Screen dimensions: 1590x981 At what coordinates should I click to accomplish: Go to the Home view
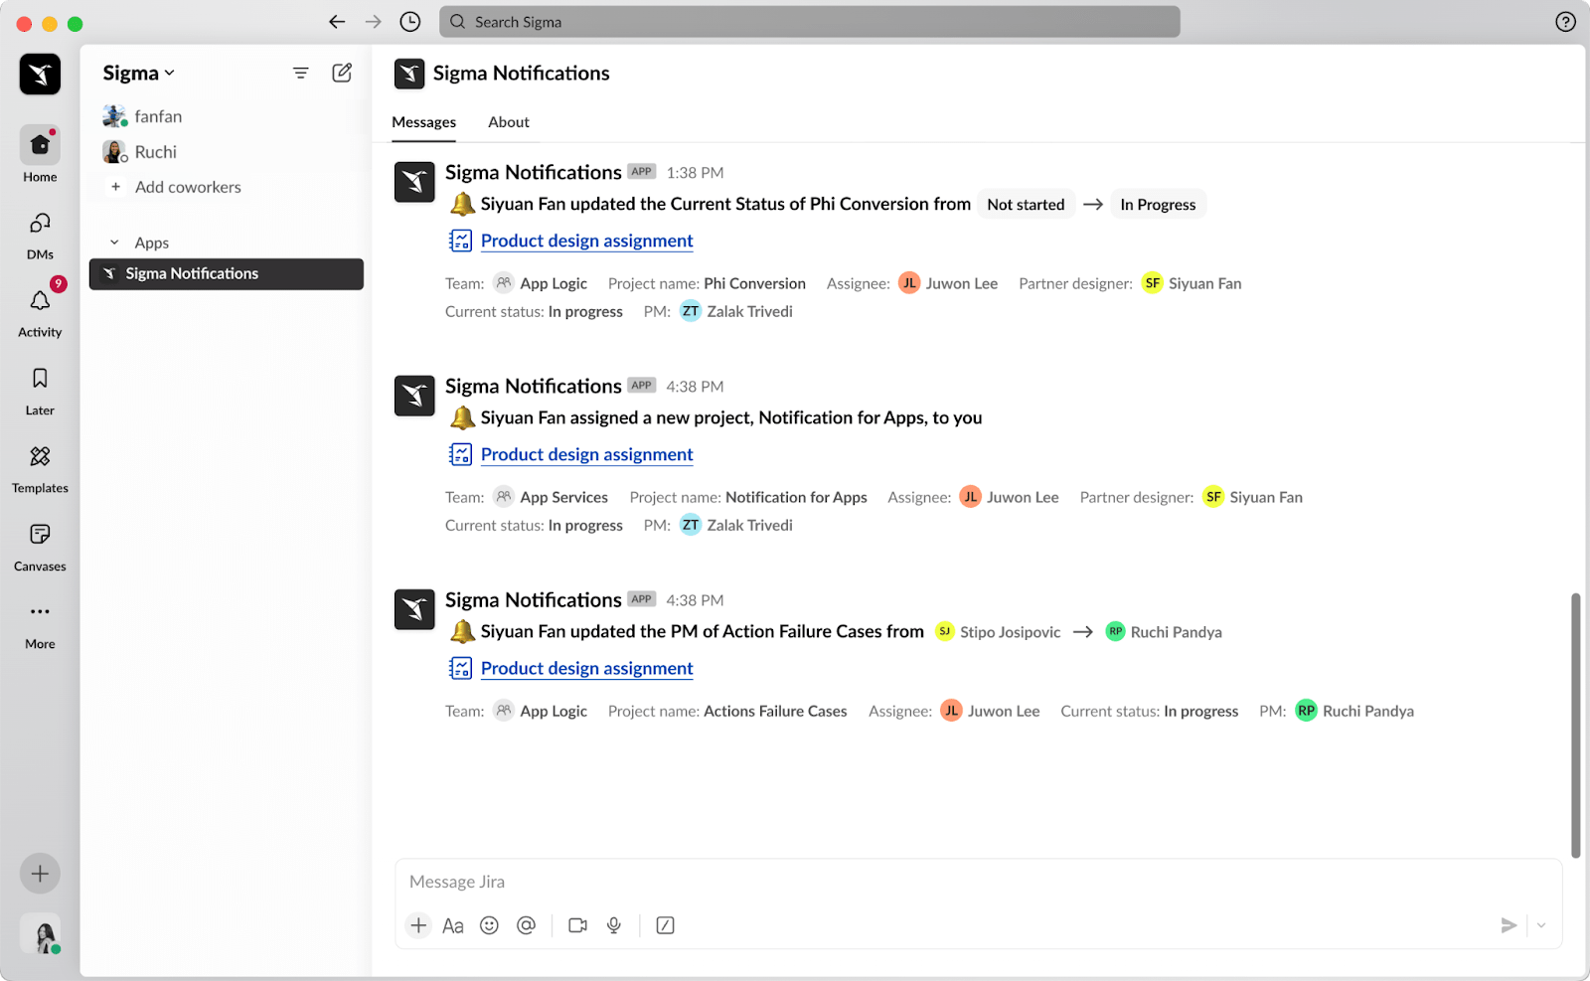[x=40, y=155]
